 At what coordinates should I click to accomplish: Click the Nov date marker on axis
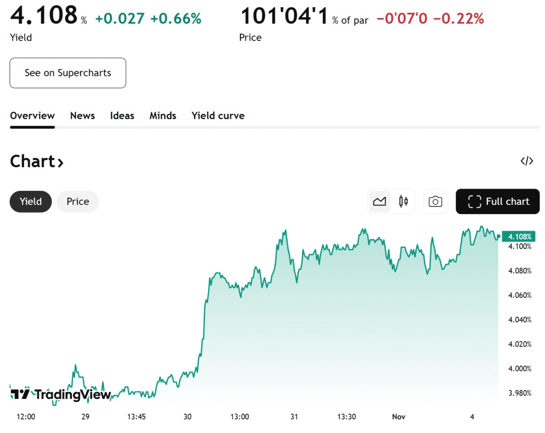[399, 417]
